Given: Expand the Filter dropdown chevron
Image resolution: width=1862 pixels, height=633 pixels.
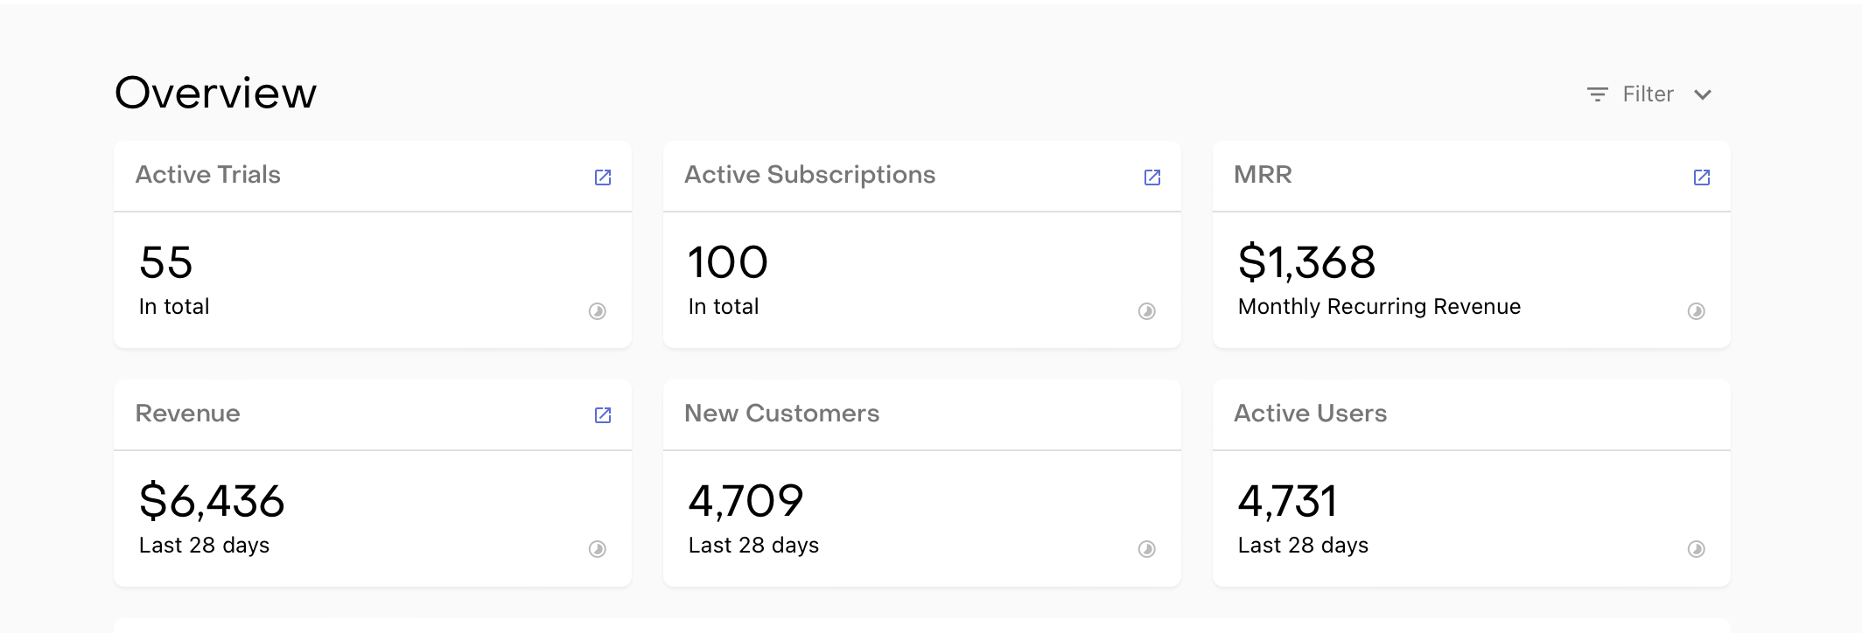Looking at the screenshot, I should tap(1703, 94).
